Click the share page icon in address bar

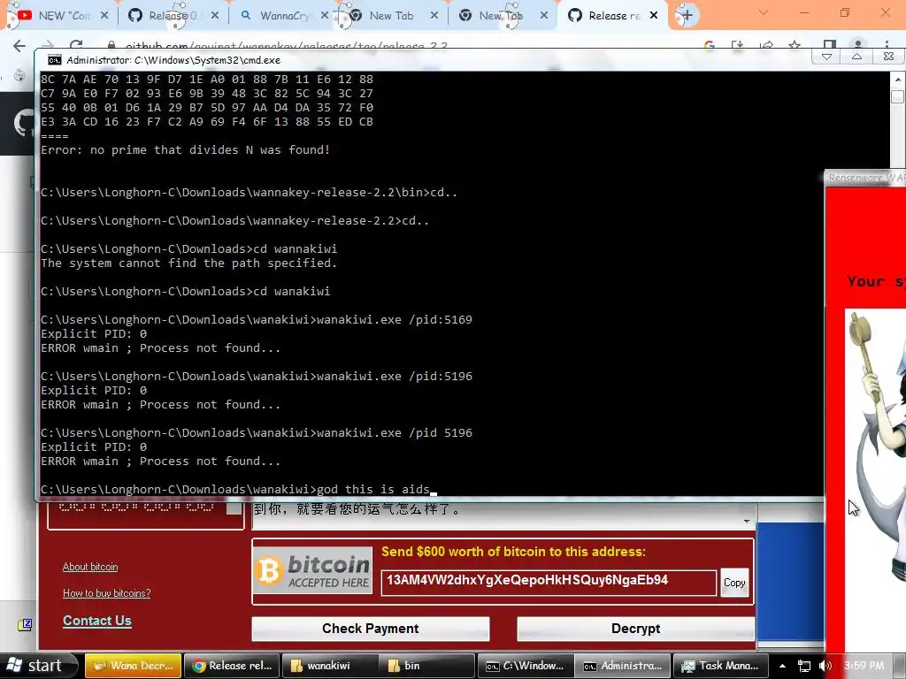(x=766, y=44)
